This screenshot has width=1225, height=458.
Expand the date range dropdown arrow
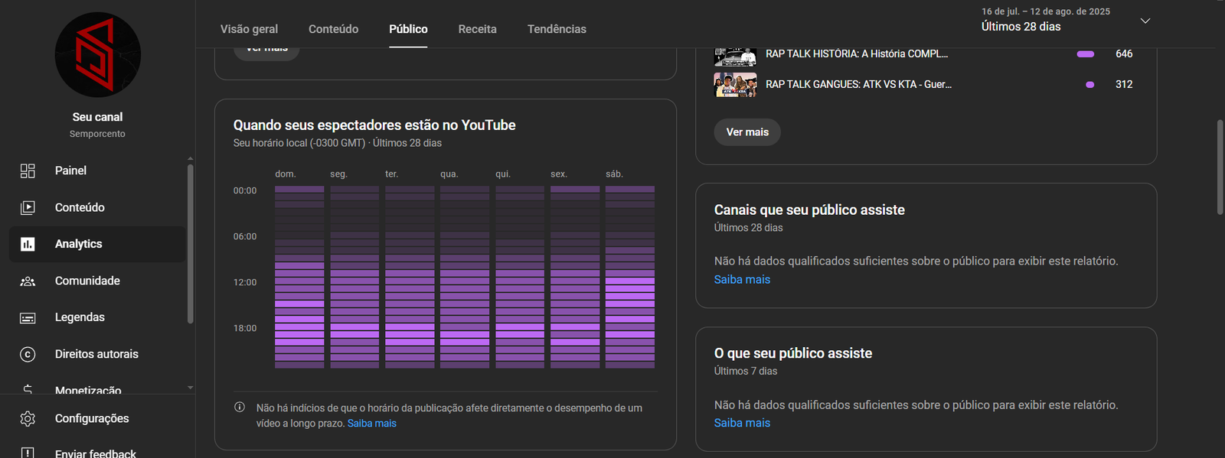pyautogui.click(x=1145, y=21)
